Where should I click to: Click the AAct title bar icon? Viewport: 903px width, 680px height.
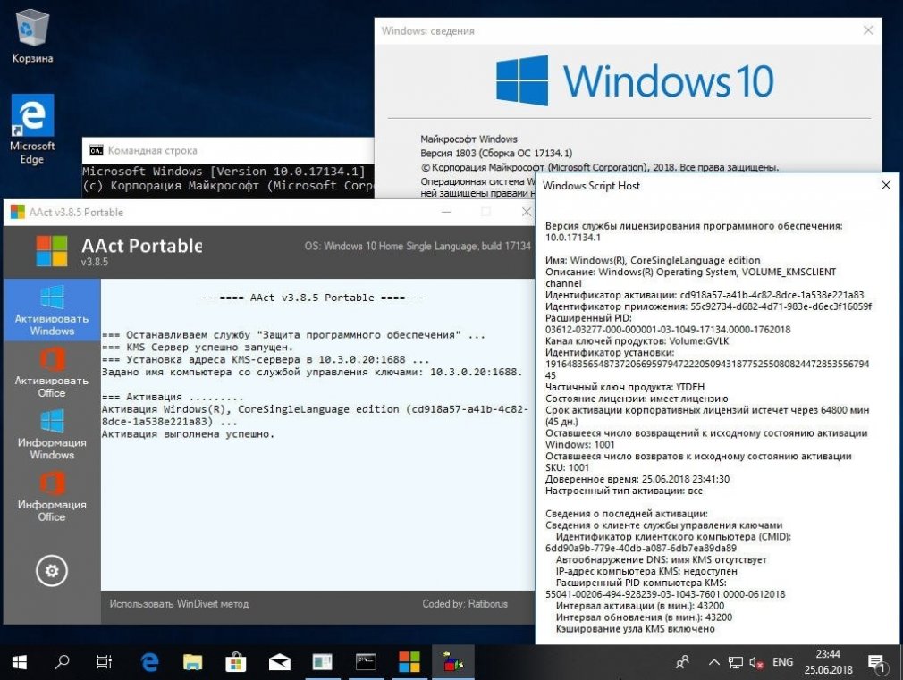coord(18,212)
